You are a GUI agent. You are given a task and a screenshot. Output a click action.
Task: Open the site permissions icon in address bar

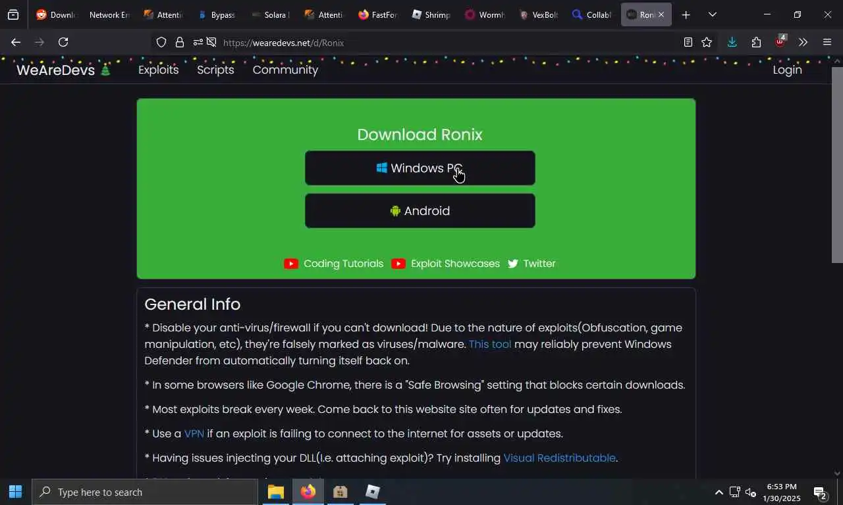click(x=198, y=42)
